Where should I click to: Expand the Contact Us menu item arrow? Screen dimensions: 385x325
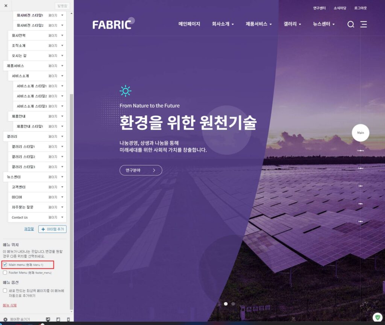[x=62, y=217]
